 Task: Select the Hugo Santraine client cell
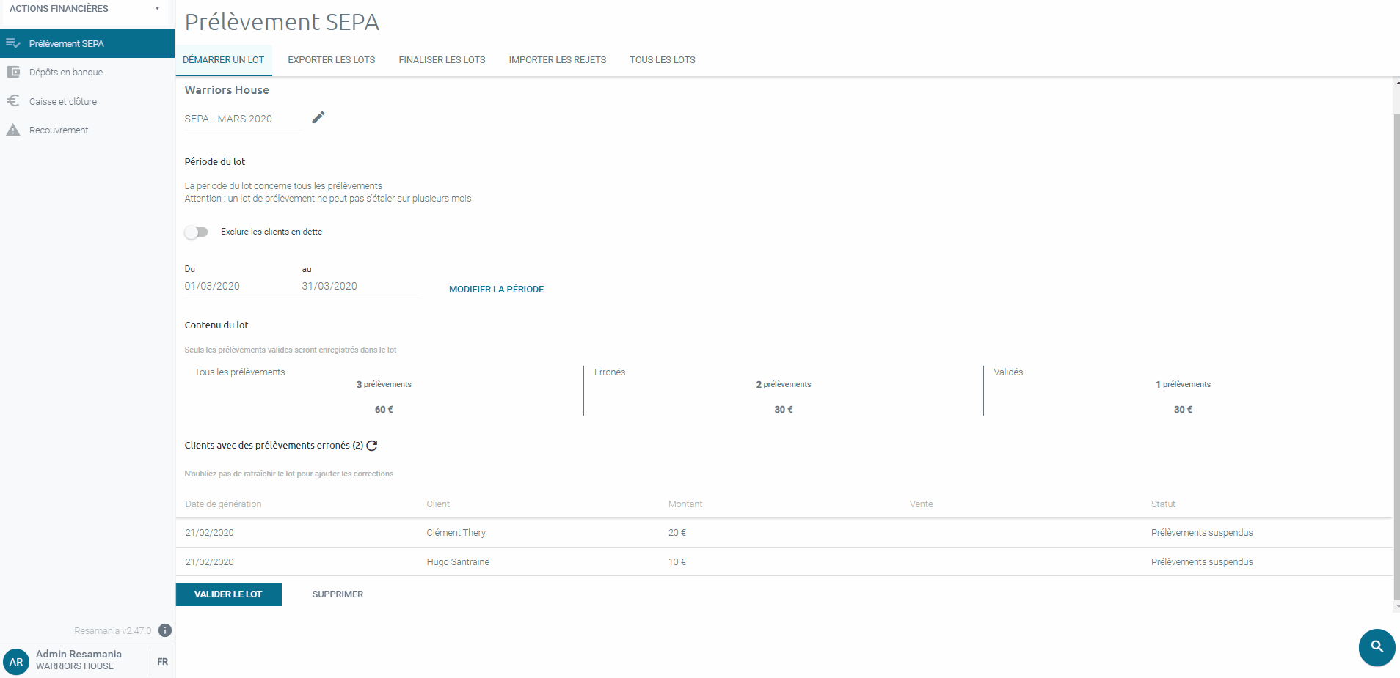pyautogui.click(x=458, y=562)
